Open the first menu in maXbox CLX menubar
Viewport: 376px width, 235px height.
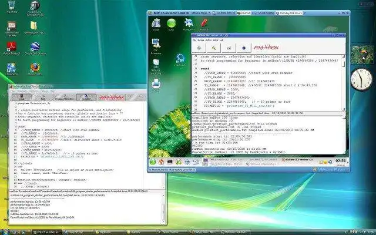click(x=194, y=41)
